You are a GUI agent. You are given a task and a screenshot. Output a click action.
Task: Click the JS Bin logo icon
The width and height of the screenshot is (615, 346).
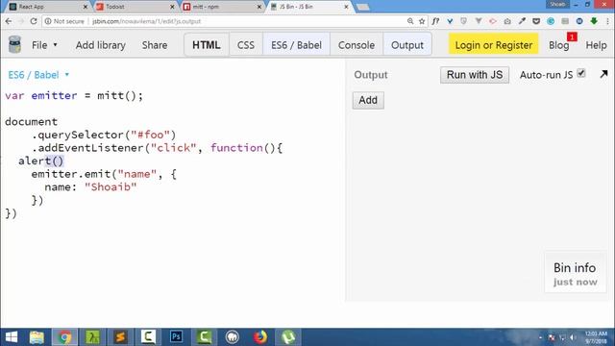tap(15, 44)
